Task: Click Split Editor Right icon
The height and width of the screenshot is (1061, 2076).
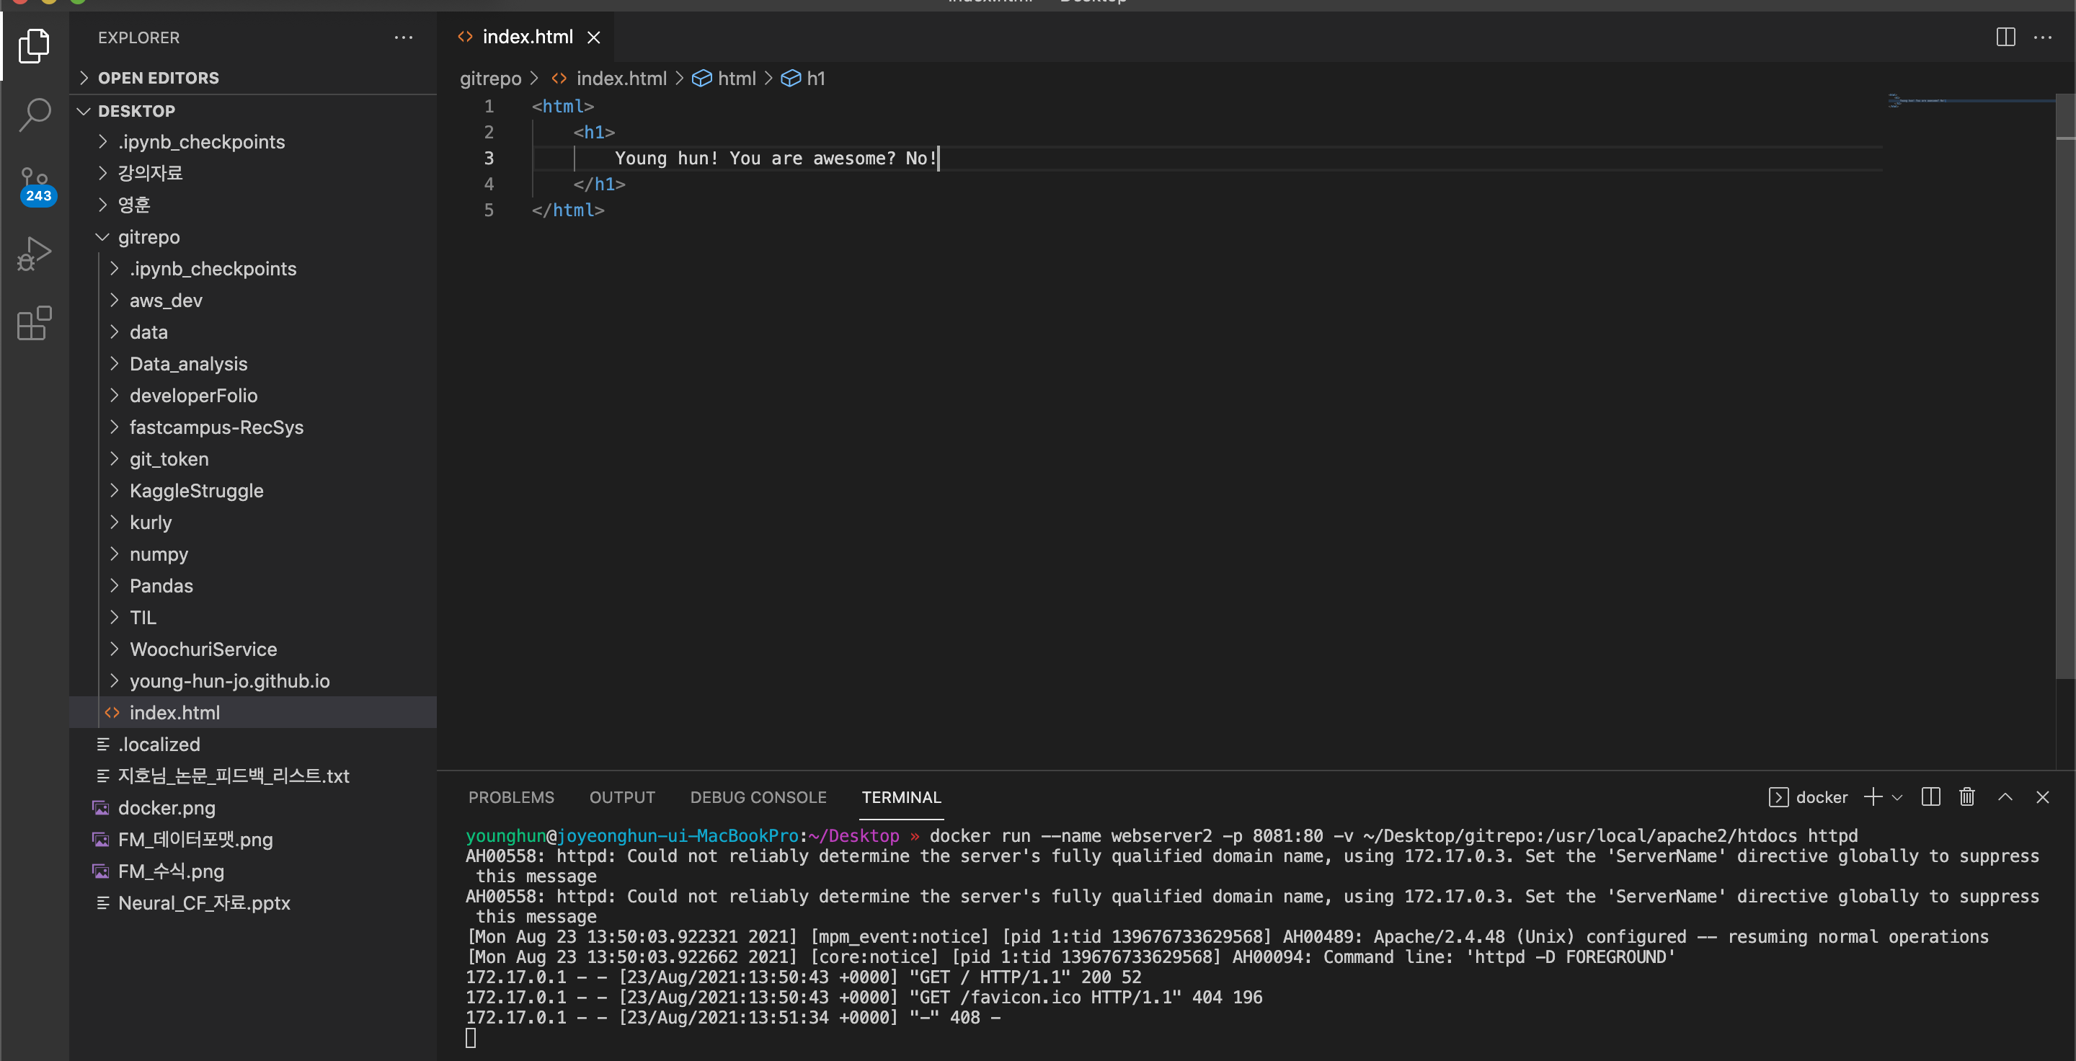Action: [2005, 37]
